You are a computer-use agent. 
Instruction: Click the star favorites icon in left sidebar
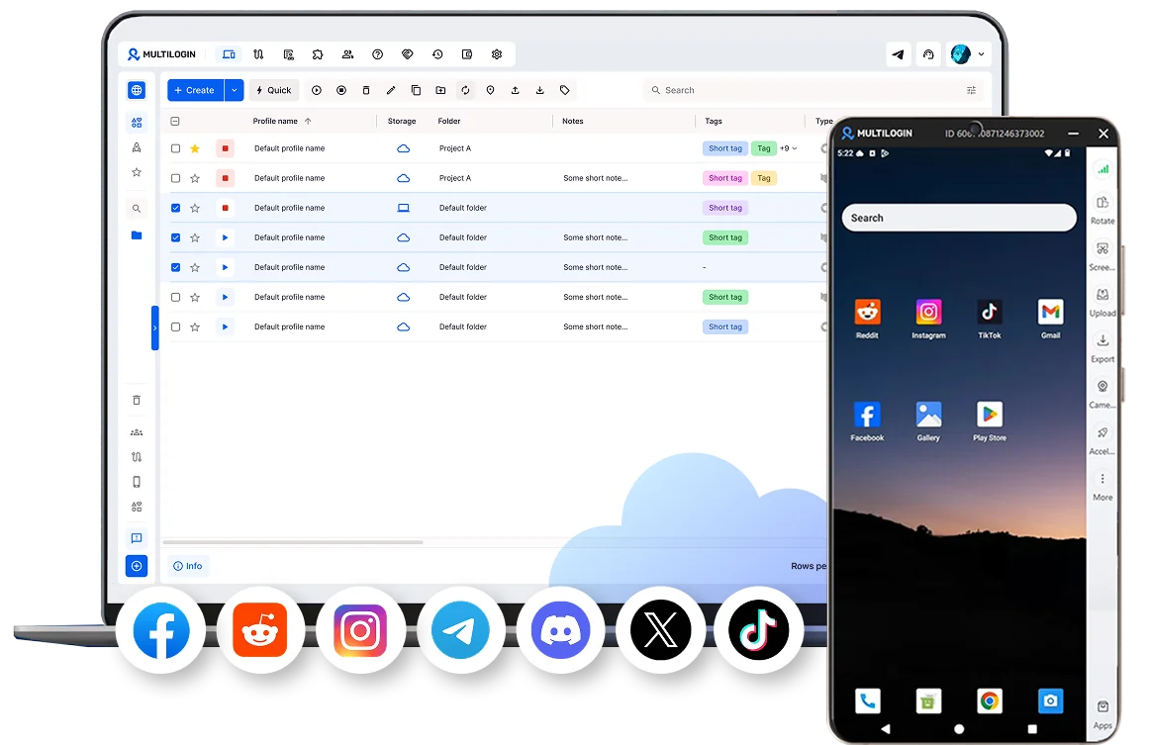coord(137,172)
